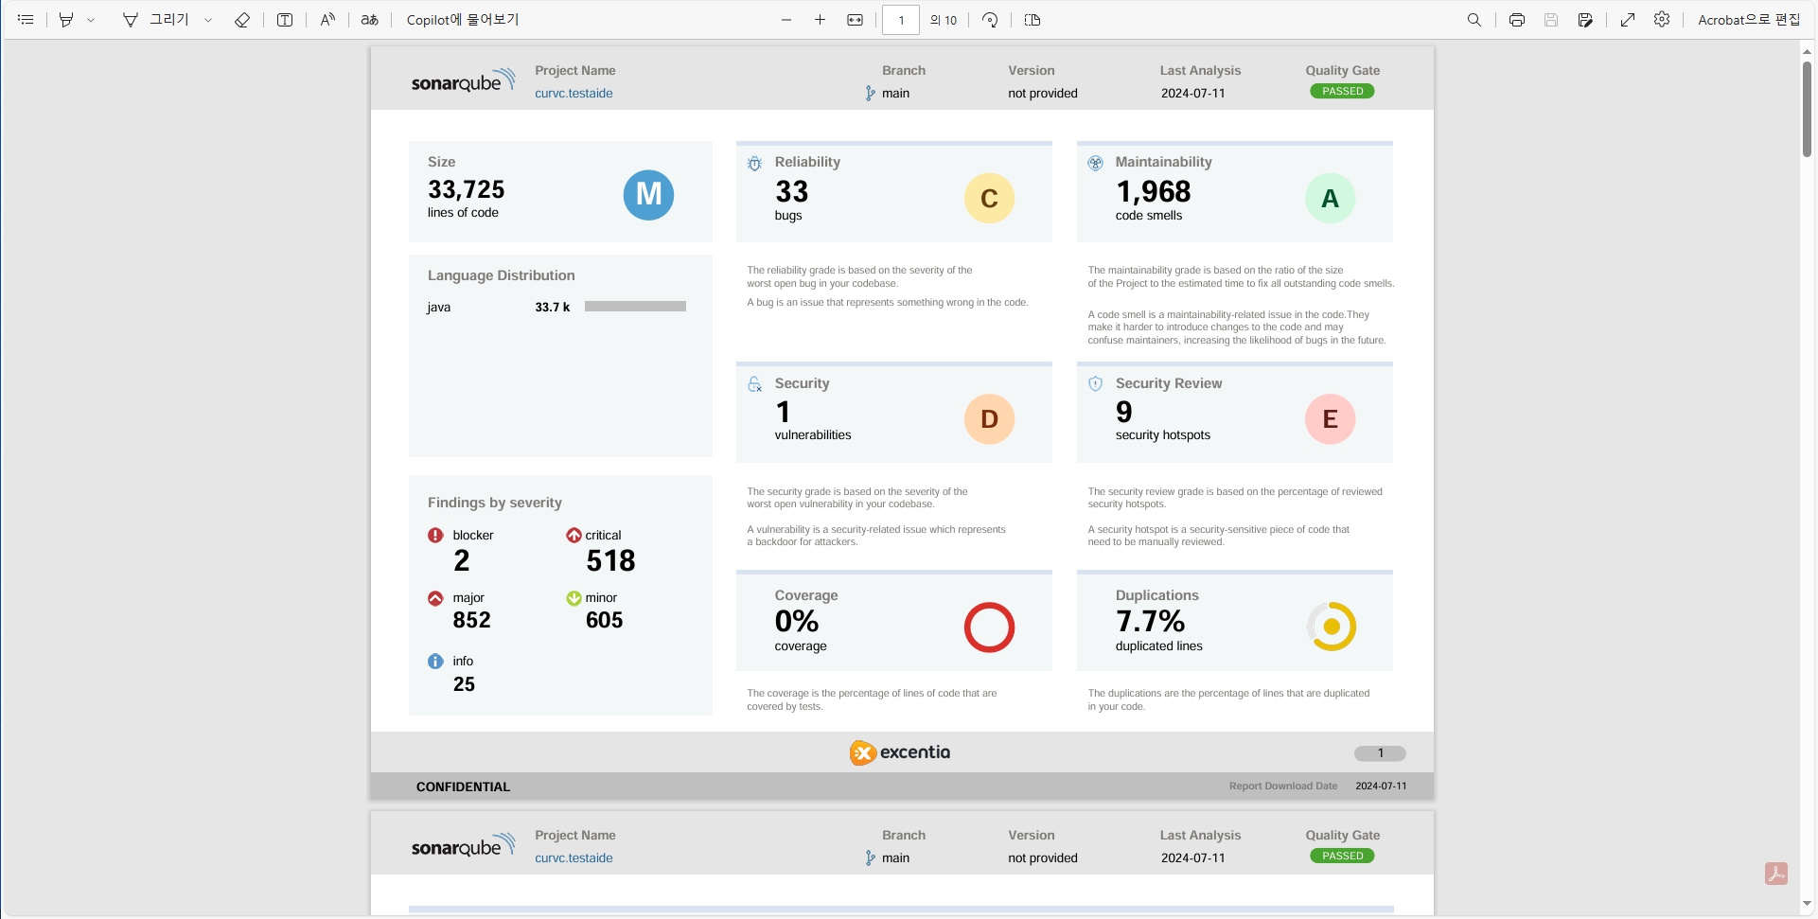Image resolution: width=1818 pixels, height=919 pixels.
Task: Start read aloud feature
Action: [327, 20]
